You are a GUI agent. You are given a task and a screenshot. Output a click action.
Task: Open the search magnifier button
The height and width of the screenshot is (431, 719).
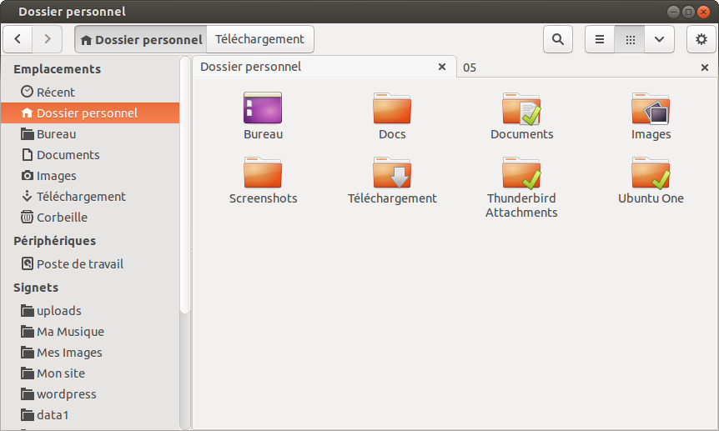[x=557, y=39]
